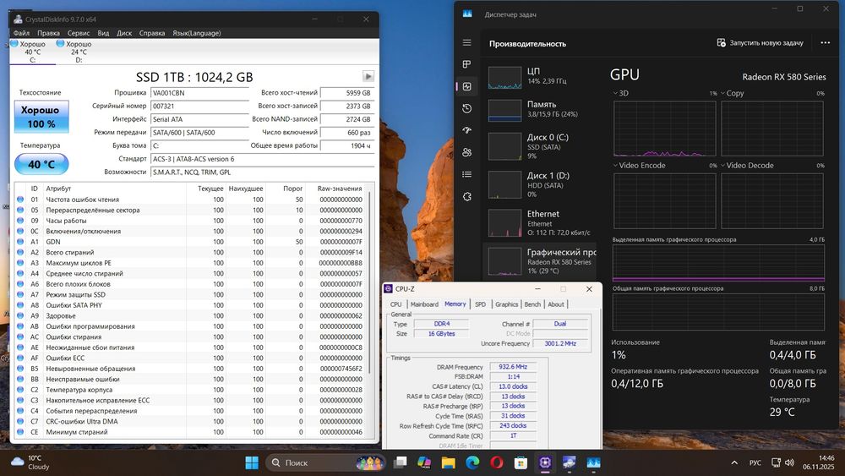845x476 pixels.
Task: Select attribute row 09 Часы работы
Action: [x=189, y=221]
